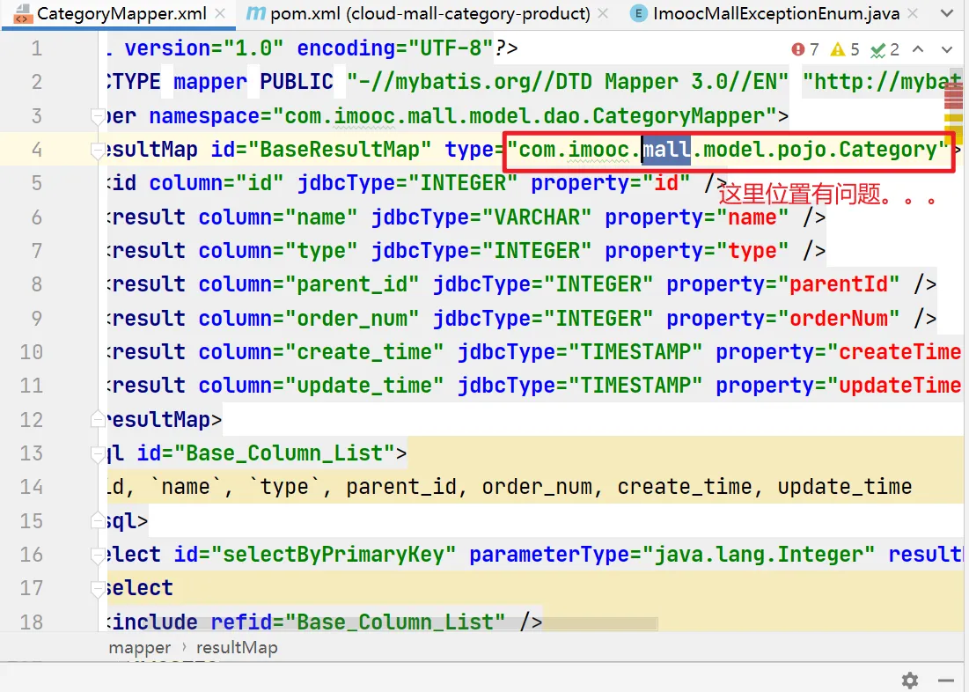This screenshot has height=692, width=969.
Task: Click the "parentId" property value
Action: tap(839, 284)
